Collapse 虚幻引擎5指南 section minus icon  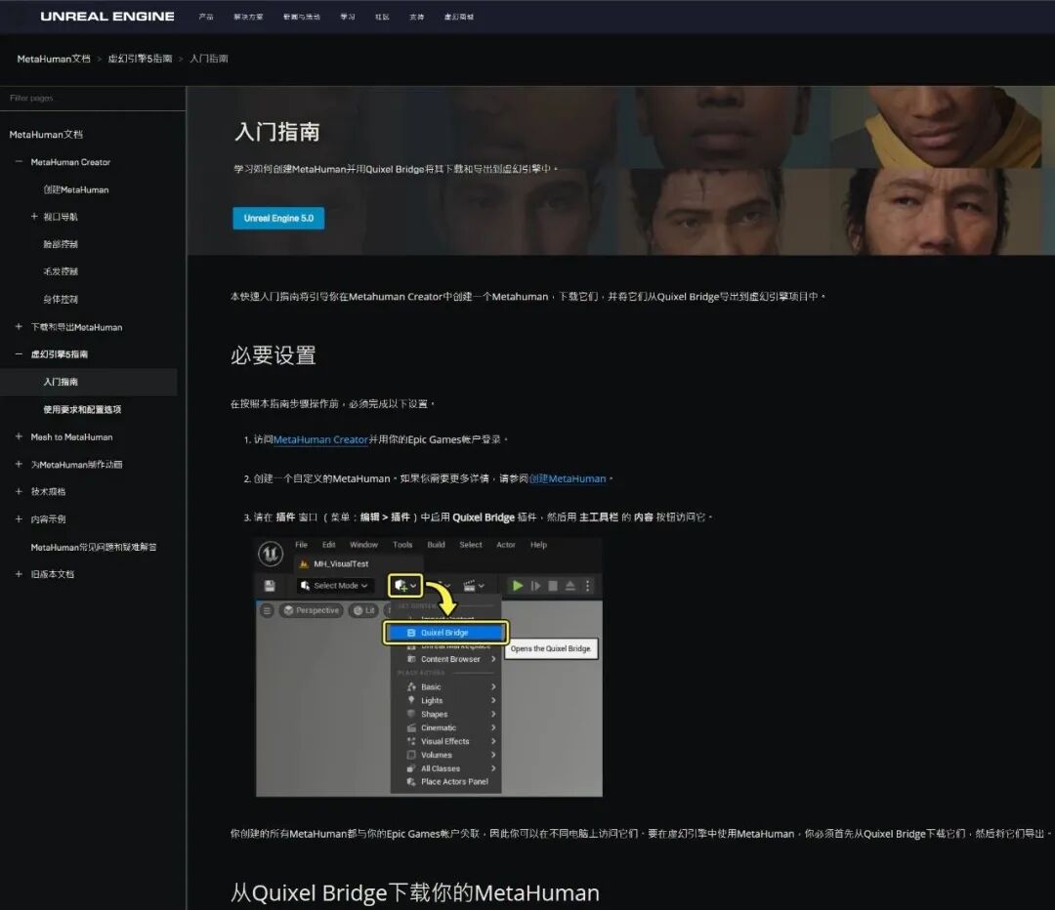19,353
